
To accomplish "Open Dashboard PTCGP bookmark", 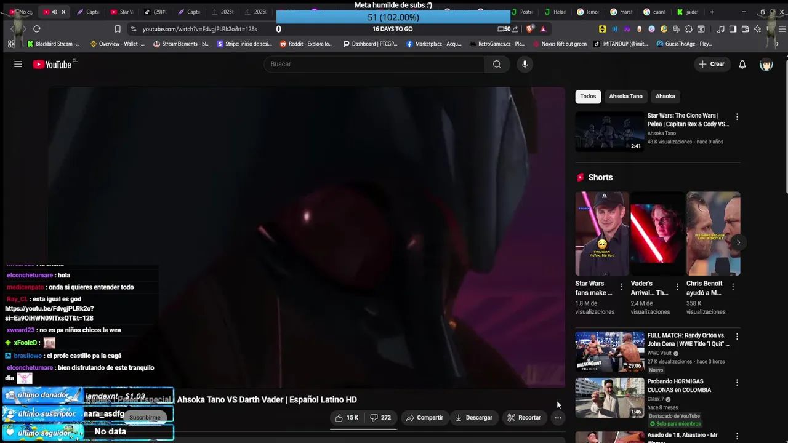I will click(x=370, y=44).
